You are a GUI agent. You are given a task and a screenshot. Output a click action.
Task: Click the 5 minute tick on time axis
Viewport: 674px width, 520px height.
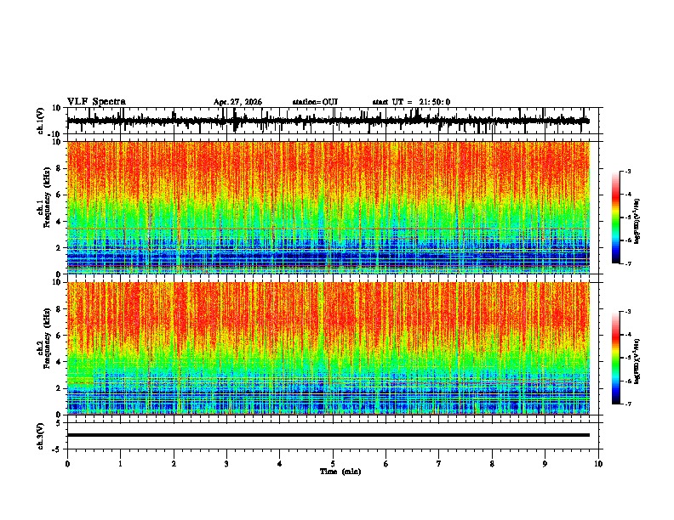pos(333,464)
